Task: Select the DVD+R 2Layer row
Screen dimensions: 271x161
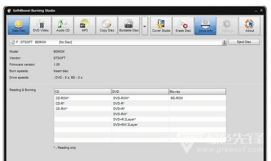Action: (x=140, y=120)
